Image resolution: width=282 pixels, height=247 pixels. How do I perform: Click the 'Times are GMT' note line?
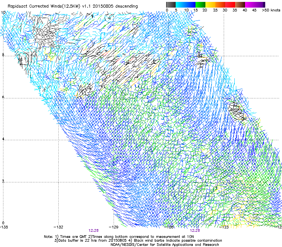119,237
